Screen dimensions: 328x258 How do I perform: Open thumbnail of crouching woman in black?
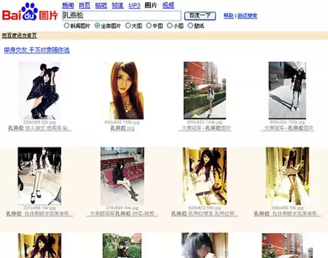click(40, 91)
